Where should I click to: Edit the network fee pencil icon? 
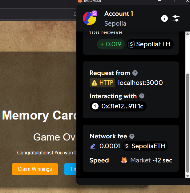click(x=93, y=146)
